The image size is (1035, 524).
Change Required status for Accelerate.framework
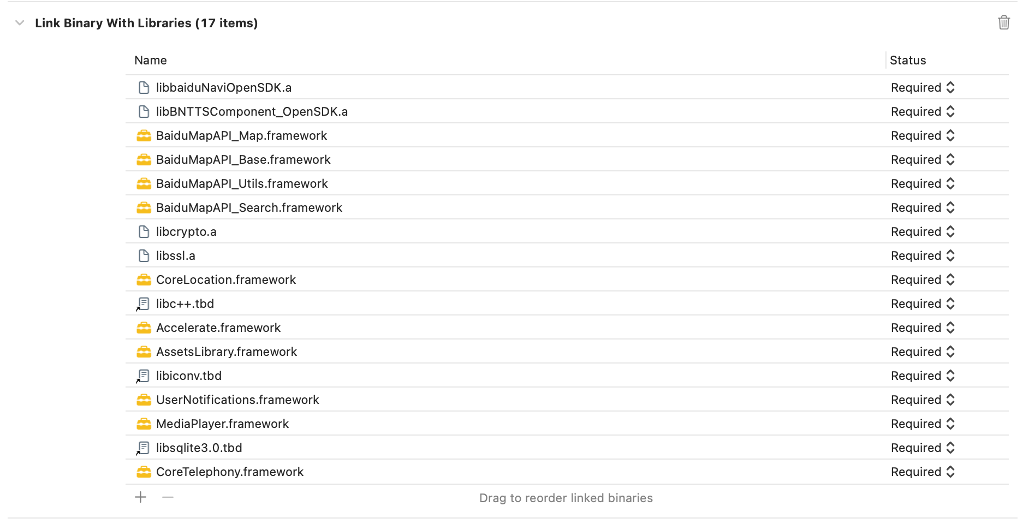(x=923, y=328)
